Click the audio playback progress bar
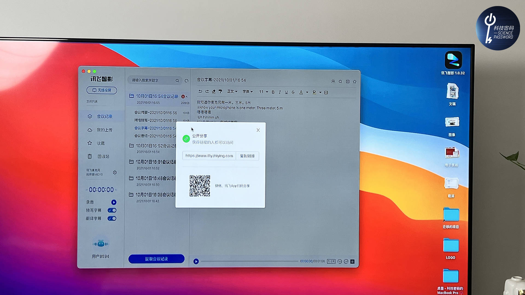Image resolution: width=525 pixels, height=295 pixels. 249,261
